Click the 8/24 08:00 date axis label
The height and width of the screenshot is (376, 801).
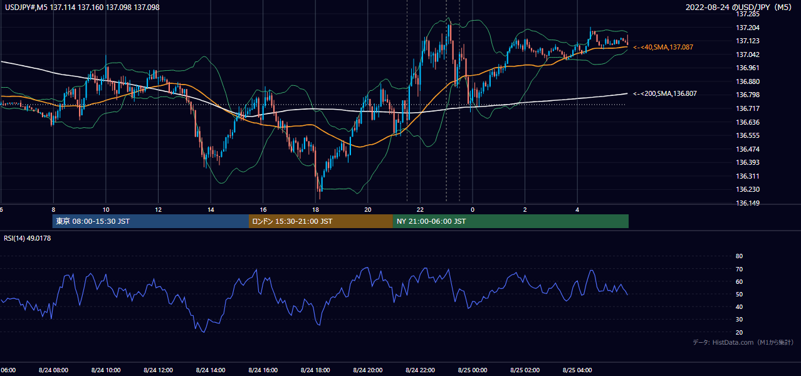(53, 370)
